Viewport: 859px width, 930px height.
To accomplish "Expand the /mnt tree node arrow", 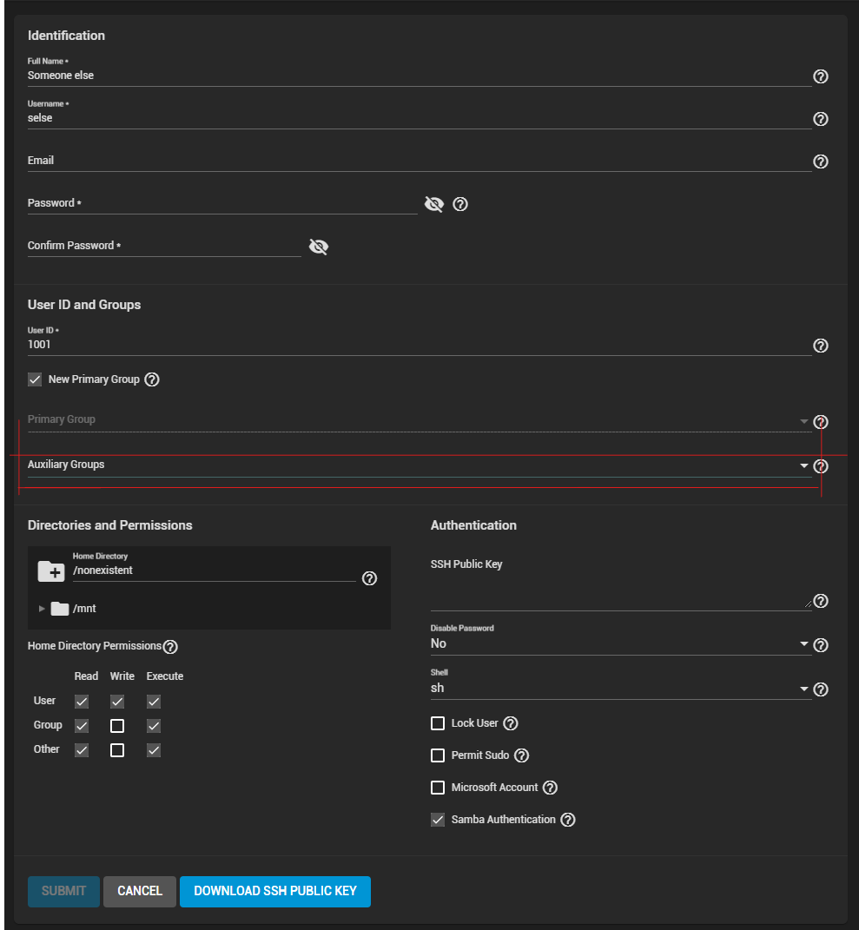I will tap(42, 609).
